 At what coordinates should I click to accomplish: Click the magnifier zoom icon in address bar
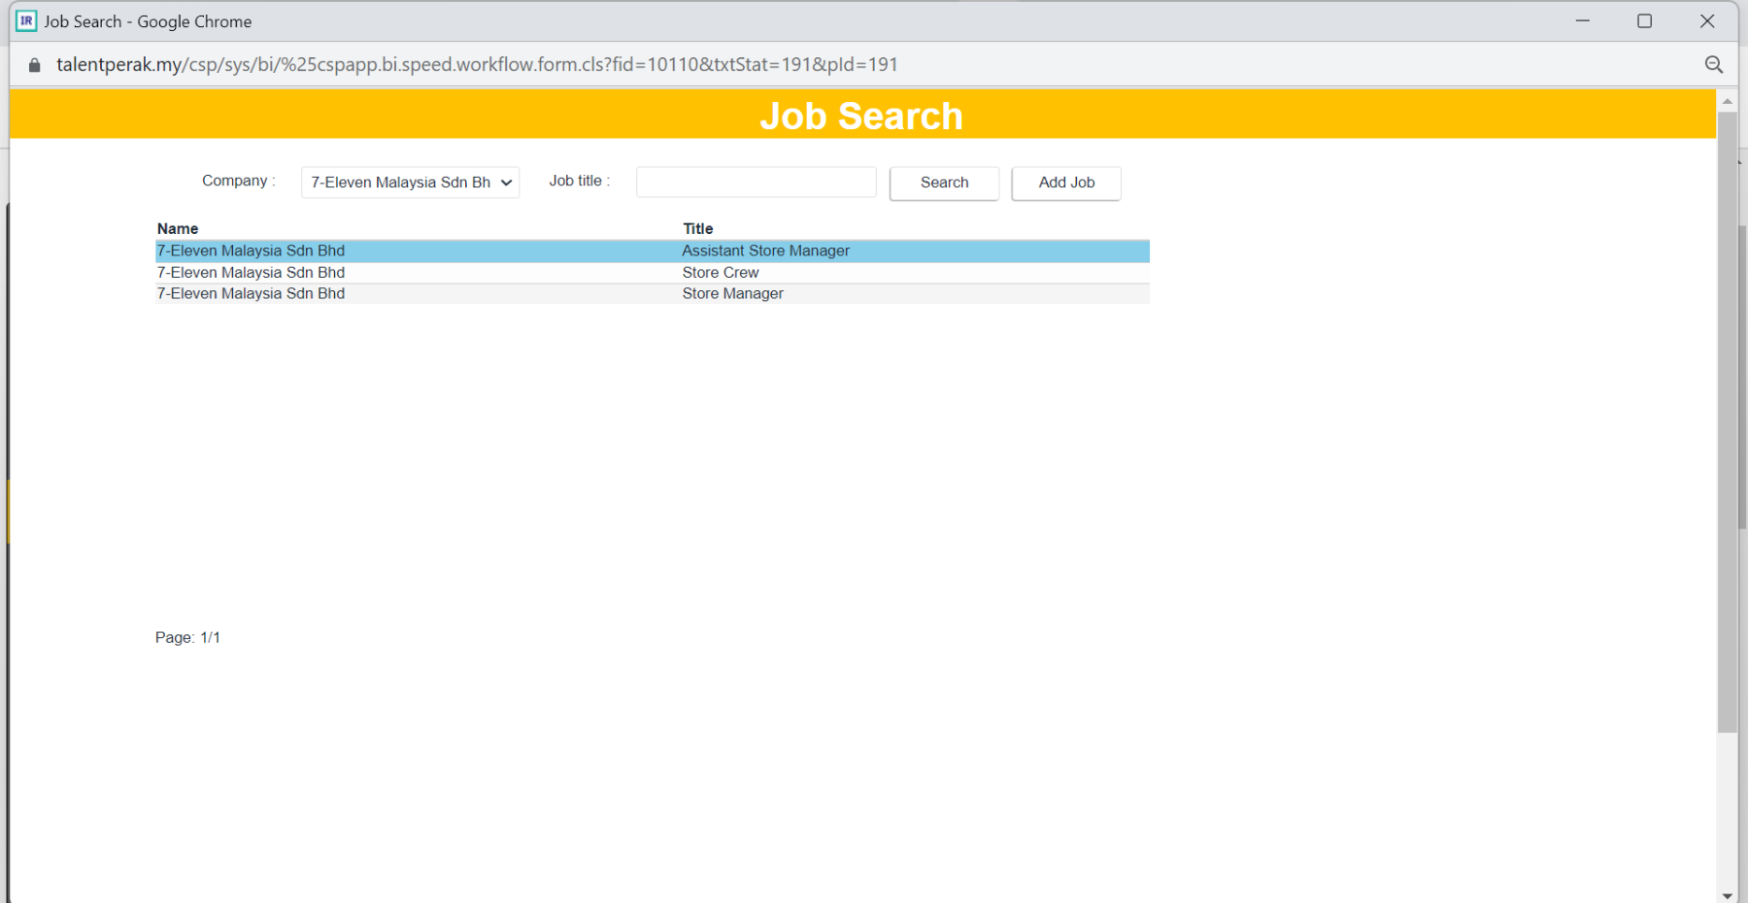[1713, 65]
